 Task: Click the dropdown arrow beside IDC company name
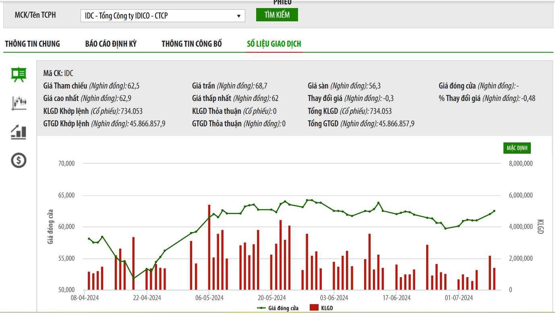pyautogui.click(x=239, y=16)
